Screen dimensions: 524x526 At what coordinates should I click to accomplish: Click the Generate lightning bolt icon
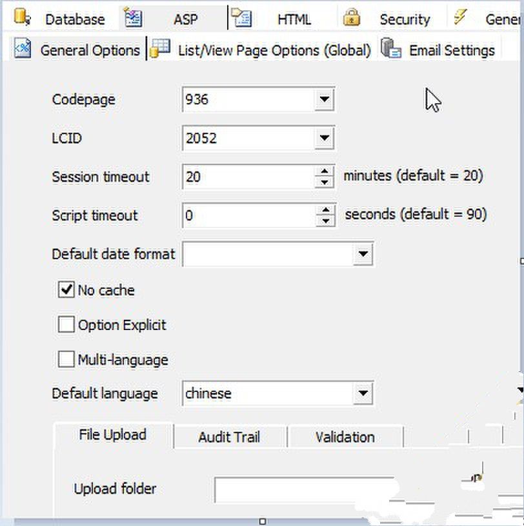coord(460,17)
